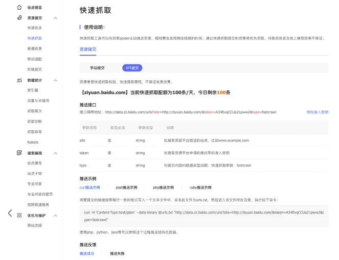
Task: Click the 参数类型 column header
Action: click(146, 128)
